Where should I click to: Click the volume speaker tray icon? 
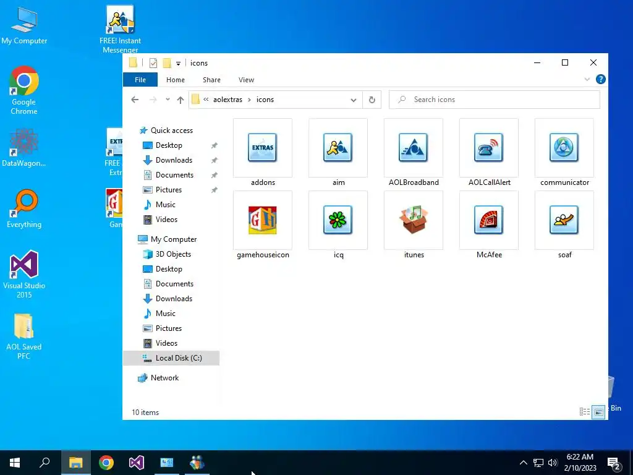pyautogui.click(x=553, y=463)
